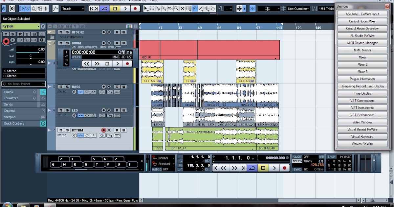Open Virtual Keyboard from Devices window

pyautogui.click(x=362, y=137)
